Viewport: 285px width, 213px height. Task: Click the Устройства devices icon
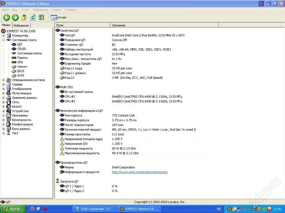[x=9, y=111]
